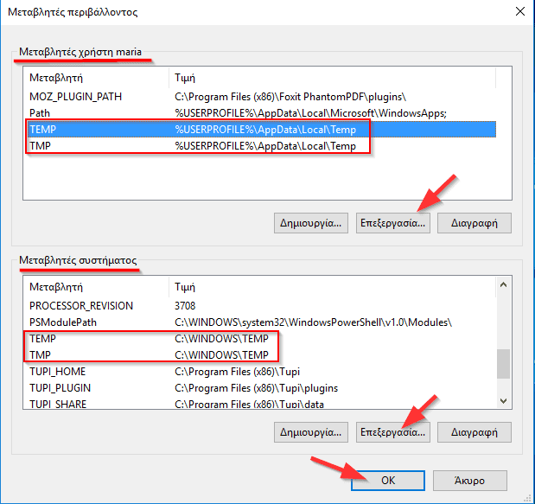Viewport: 535px width, 504px height.
Task: Click scroll down arrow in system variables list
Action: (503, 400)
